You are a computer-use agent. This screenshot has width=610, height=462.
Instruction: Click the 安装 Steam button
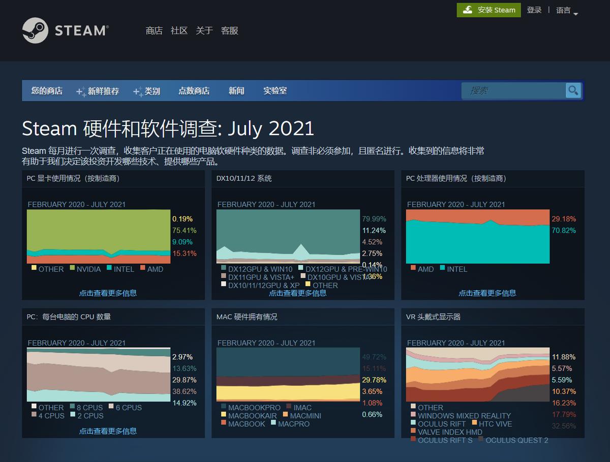pos(489,10)
